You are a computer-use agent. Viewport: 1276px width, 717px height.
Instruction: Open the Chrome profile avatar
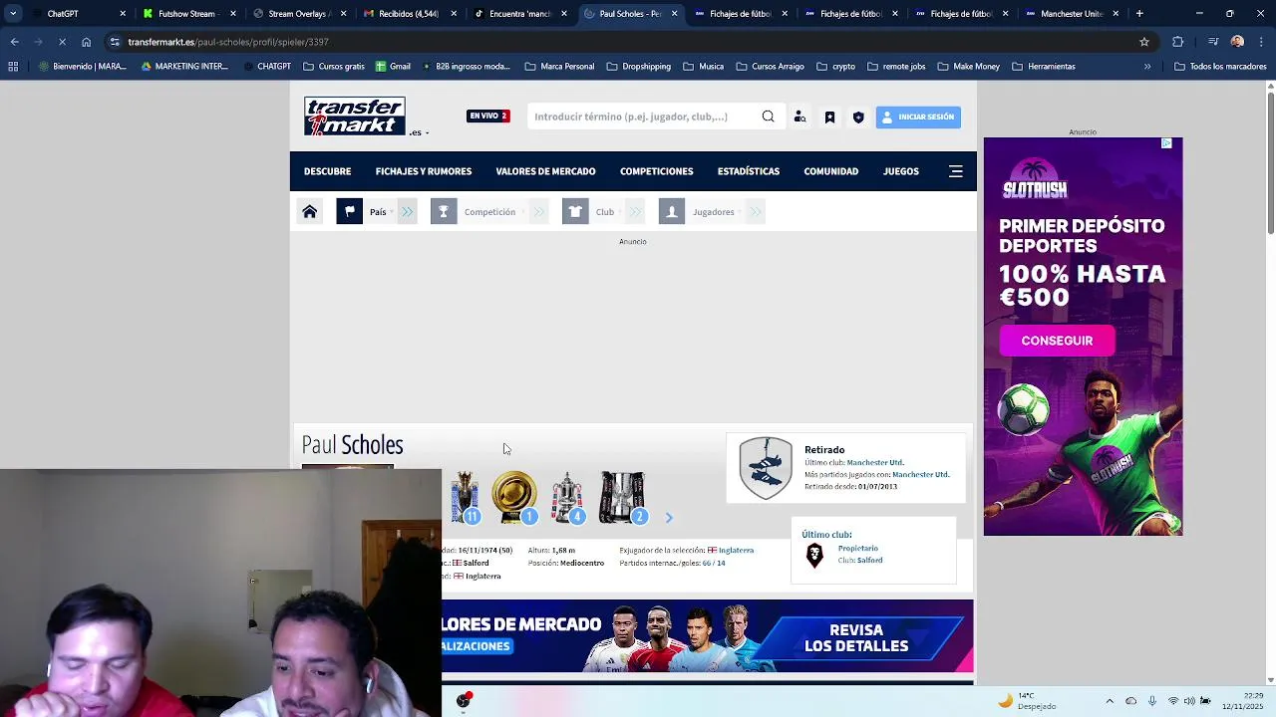coord(1237,42)
